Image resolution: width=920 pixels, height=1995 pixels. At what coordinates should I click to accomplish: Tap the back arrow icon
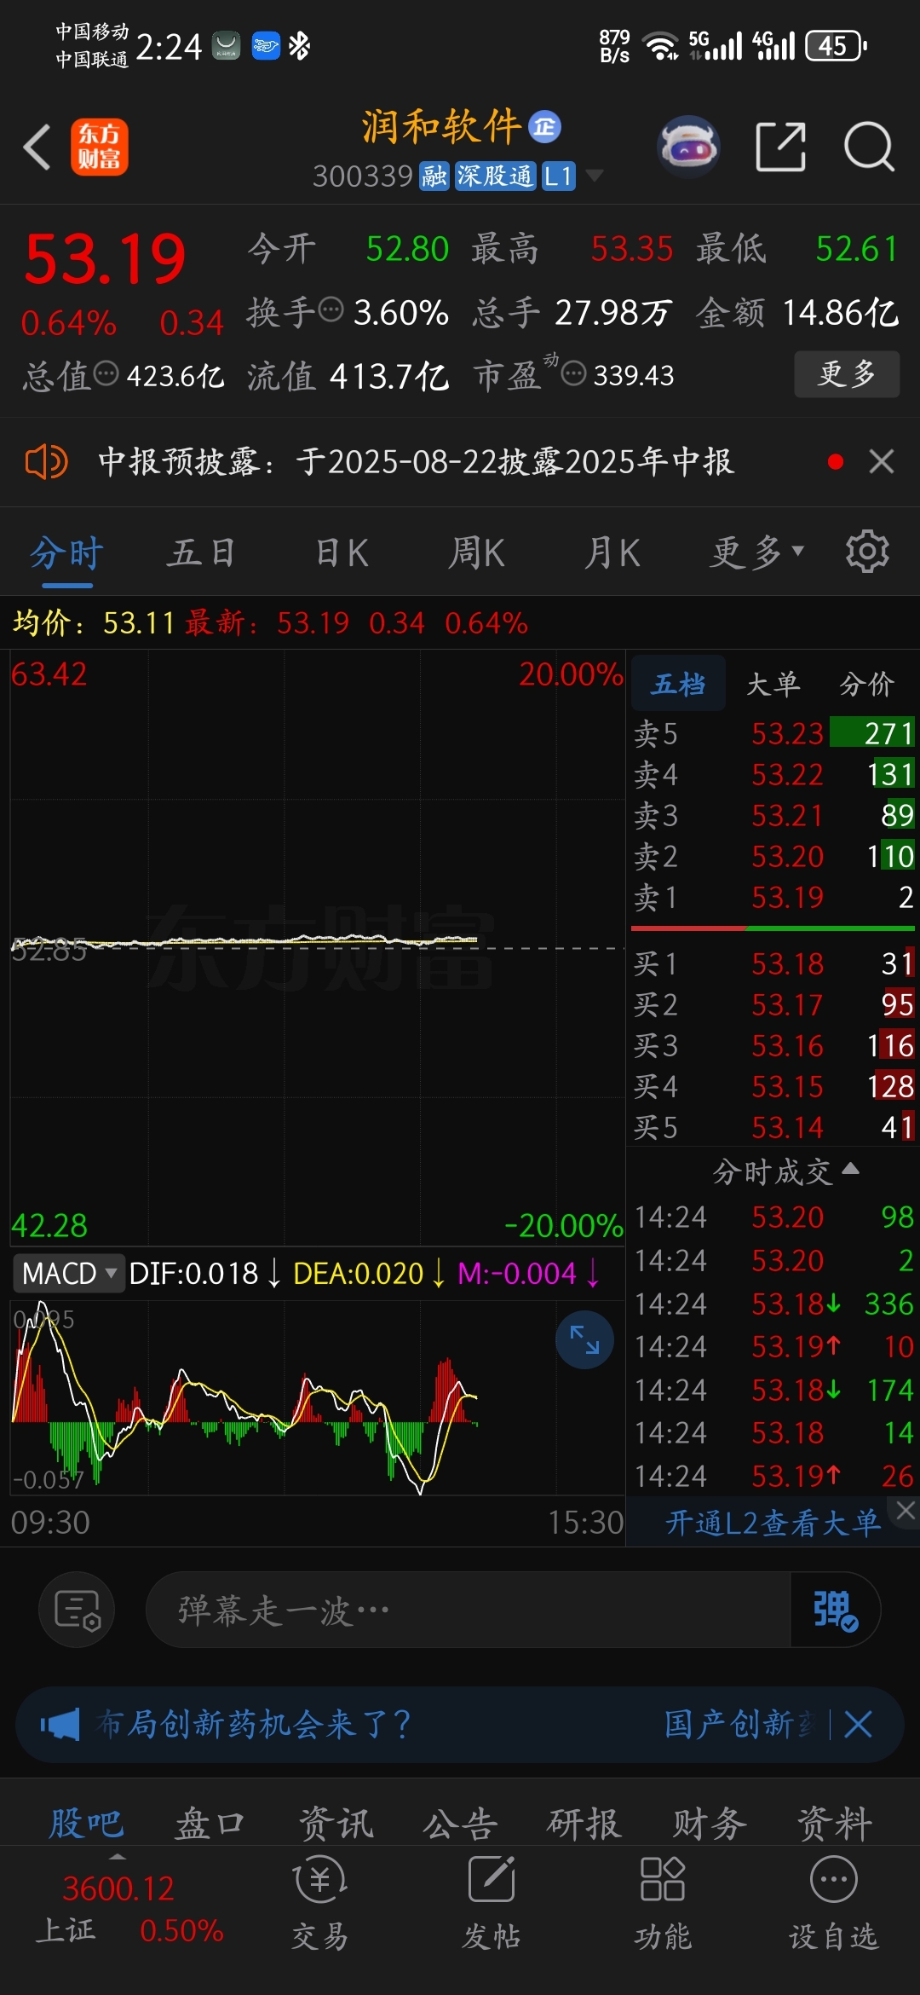[x=37, y=147]
